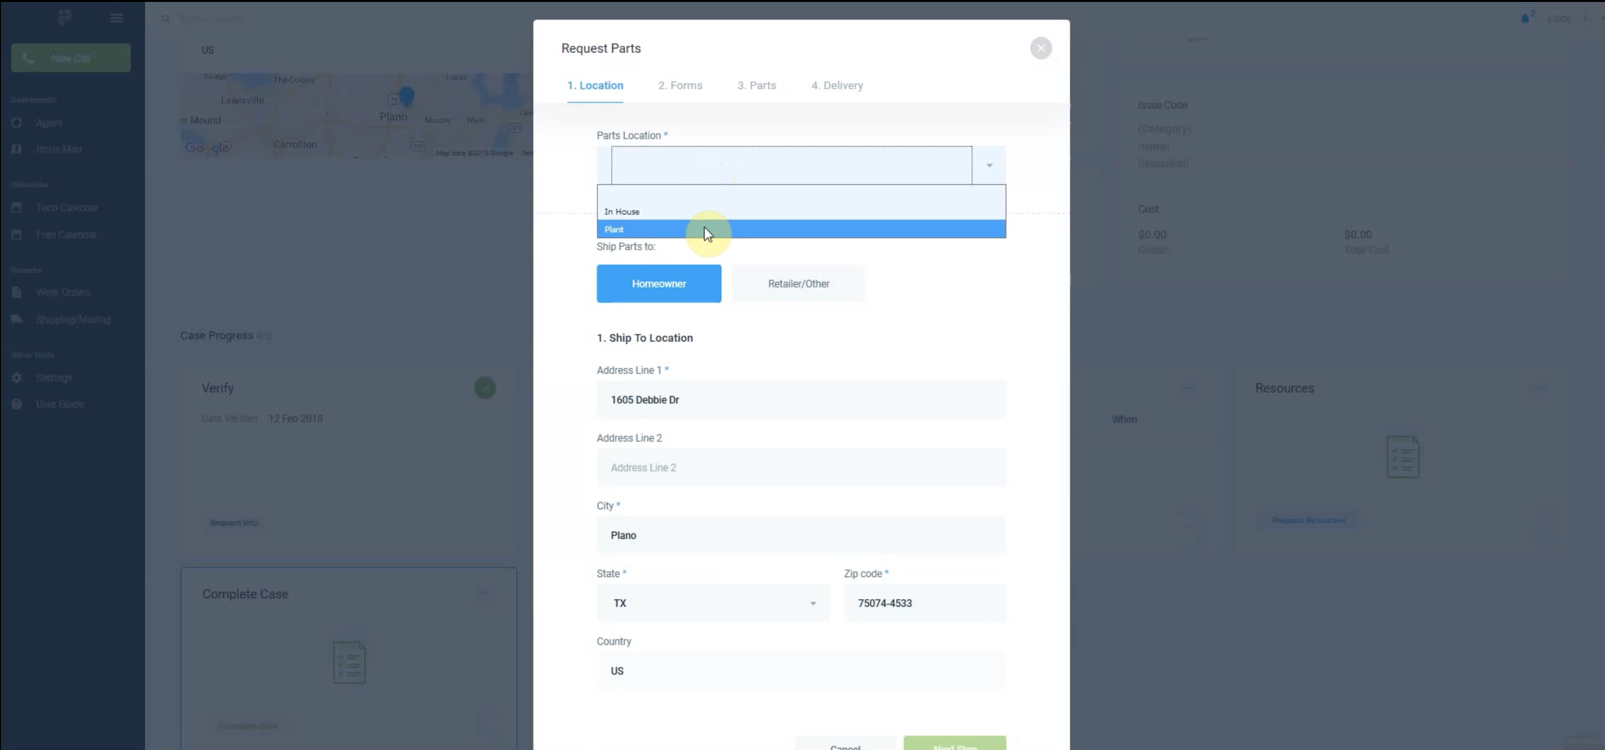
Task: Click the Zip code field
Action: [x=924, y=603]
